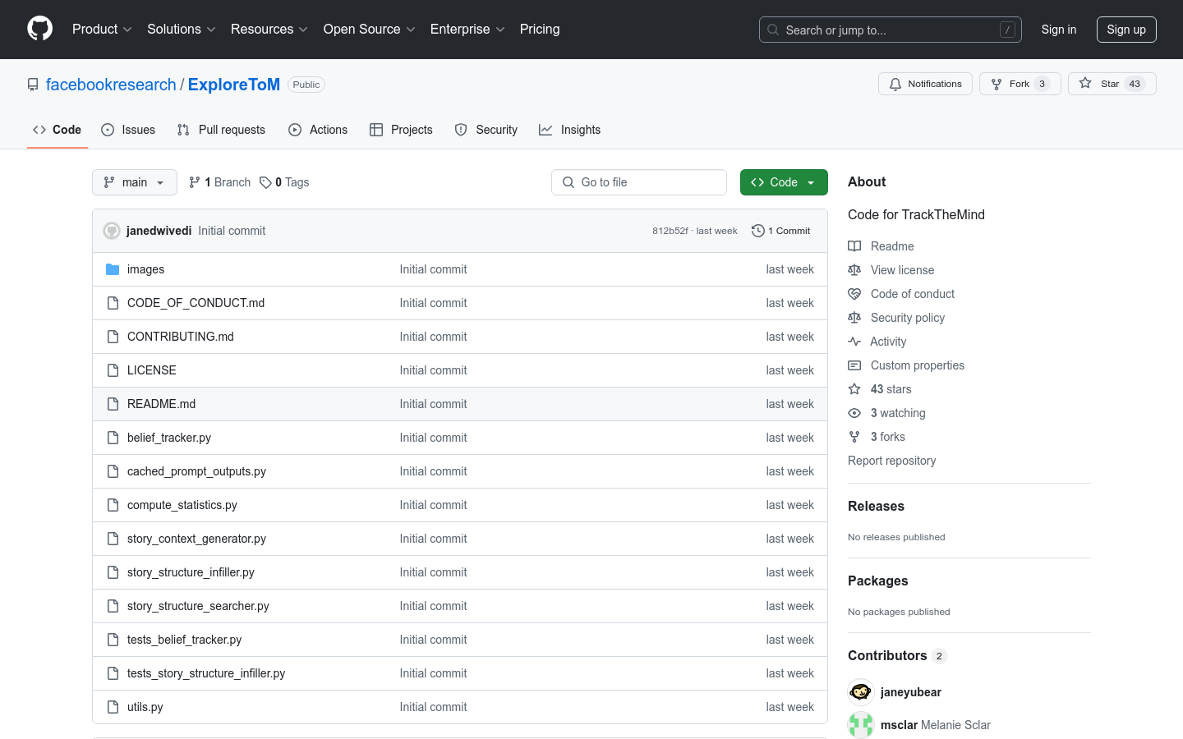Expand the Enterprise menu
1183x739 pixels.
(x=467, y=29)
